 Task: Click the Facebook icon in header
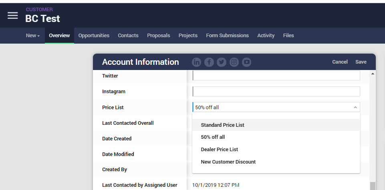pyautogui.click(x=209, y=62)
